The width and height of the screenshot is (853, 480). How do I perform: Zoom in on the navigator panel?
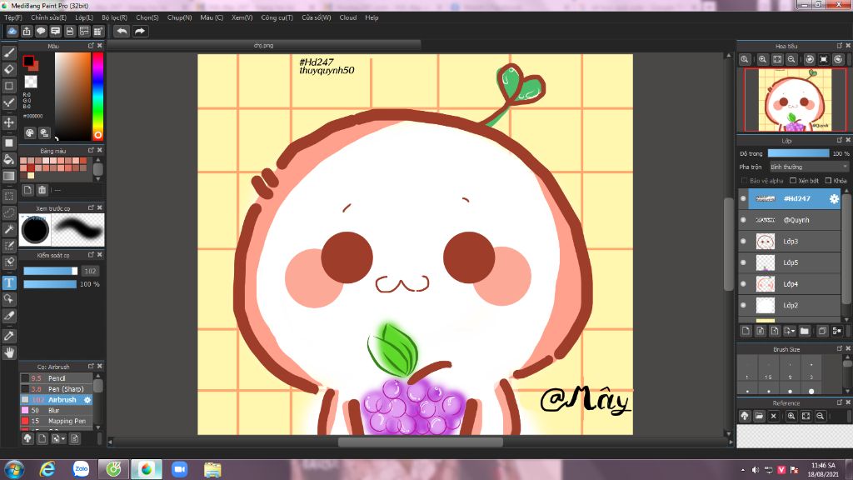coord(763,59)
